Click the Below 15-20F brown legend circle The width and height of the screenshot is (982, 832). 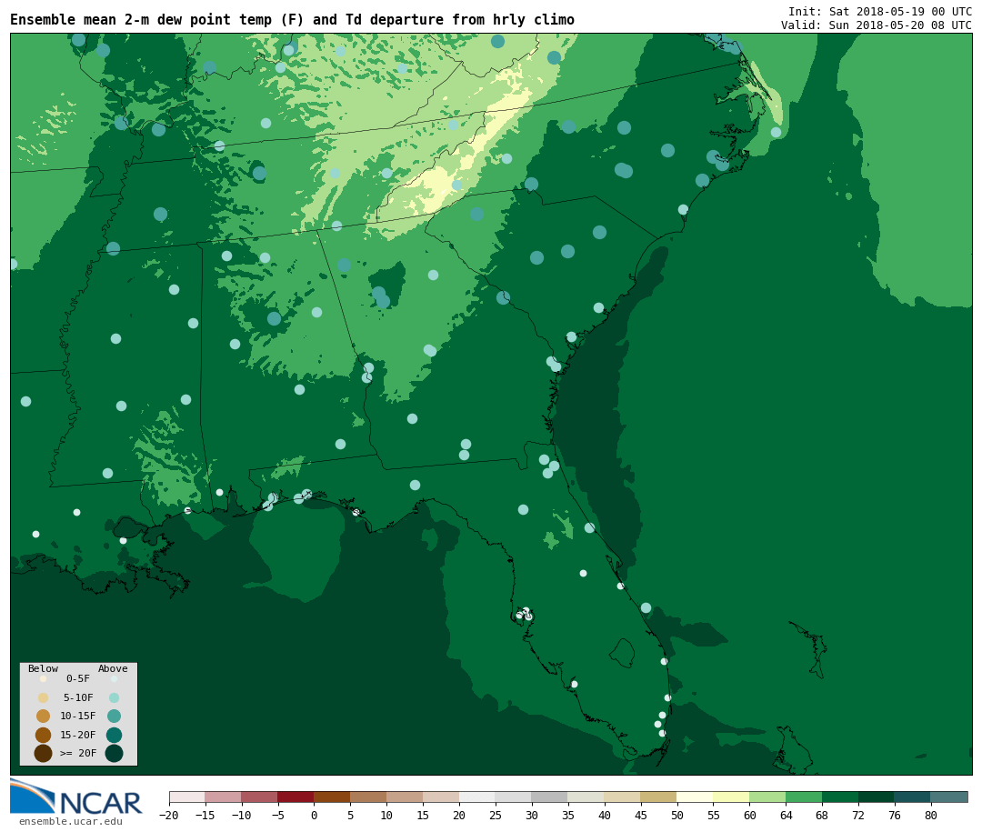(44, 735)
